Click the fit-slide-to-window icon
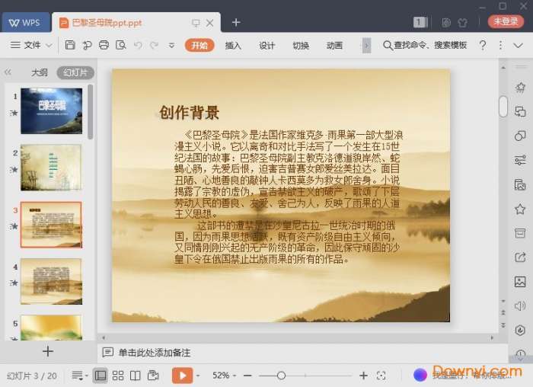This screenshot has width=533, height=387. [381, 376]
